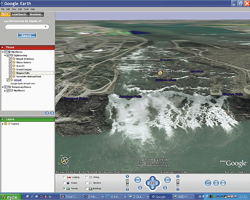Click the small round button below rotate-left
This screenshot has height=200, width=250.
[x=140, y=188]
